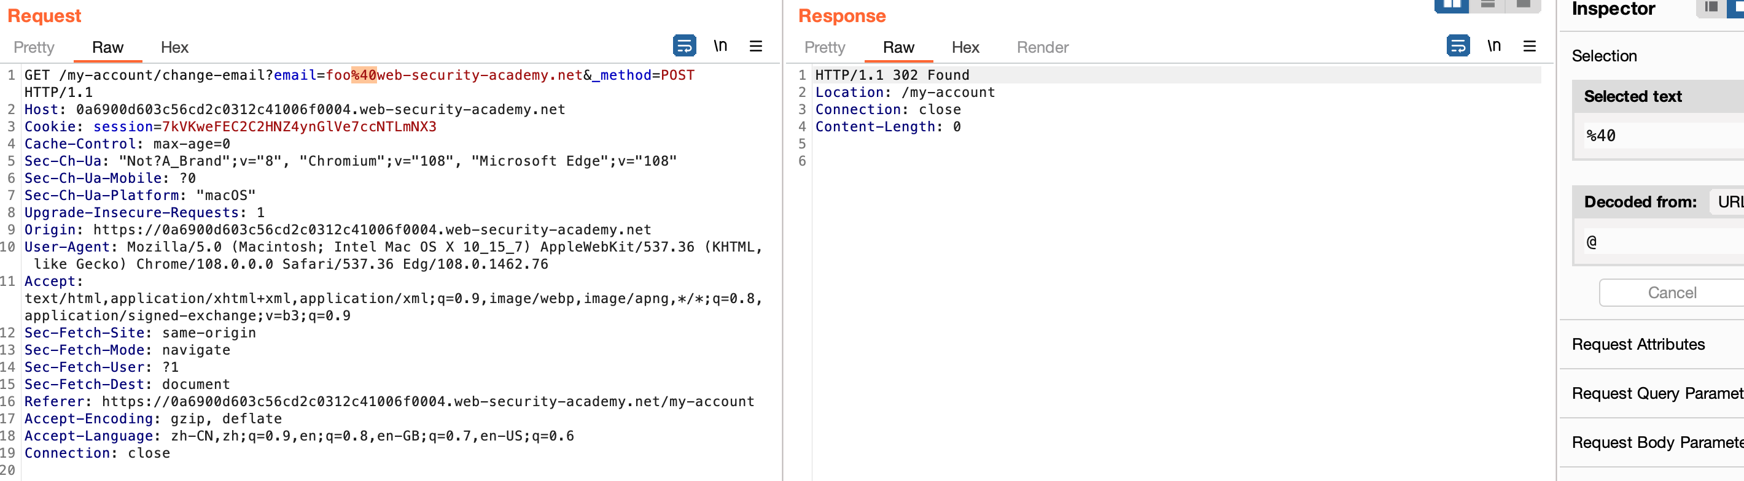This screenshot has height=481, width=1744.
Task: Click the Host header line in the request
Action: 295,110
